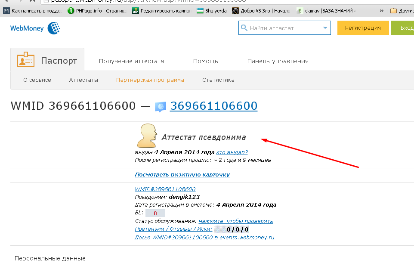The height and width of the screenshot is (263, 414).
Task: Click the 'кто выдал?' link
Action: (x=232, y=152)
